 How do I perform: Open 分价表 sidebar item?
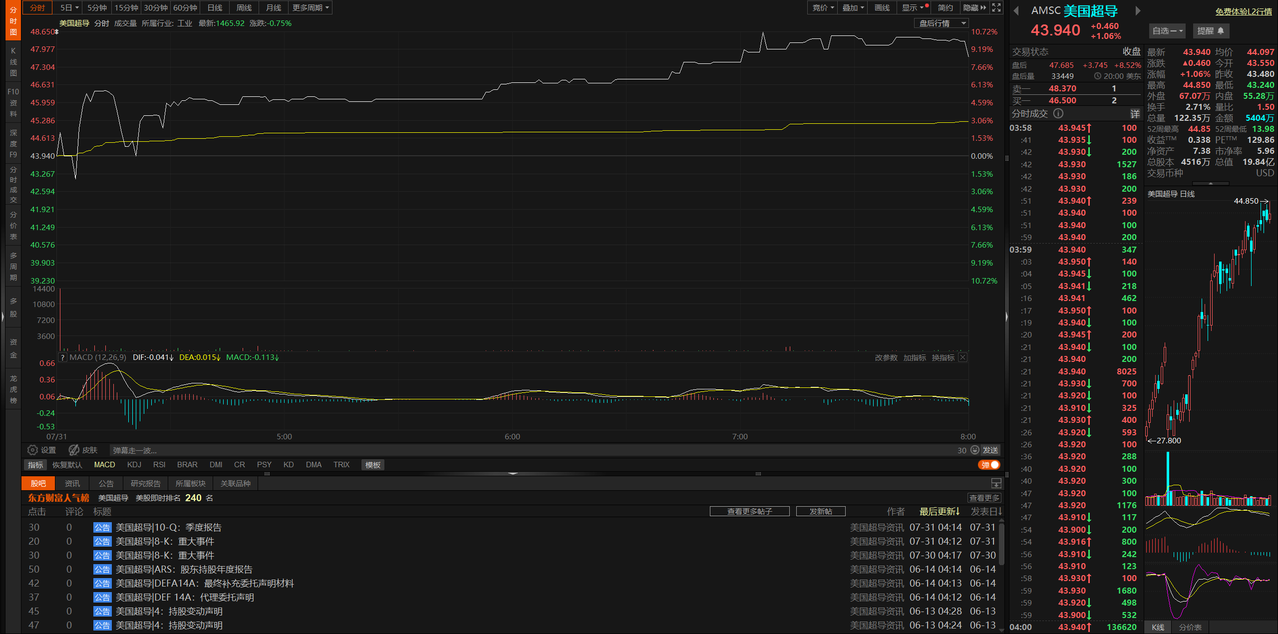pyautogui.click(x=13, y=225)
